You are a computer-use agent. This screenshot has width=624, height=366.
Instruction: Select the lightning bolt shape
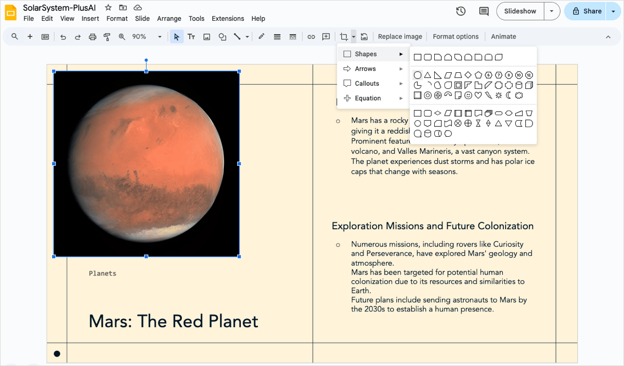click(x=488, y=95)
